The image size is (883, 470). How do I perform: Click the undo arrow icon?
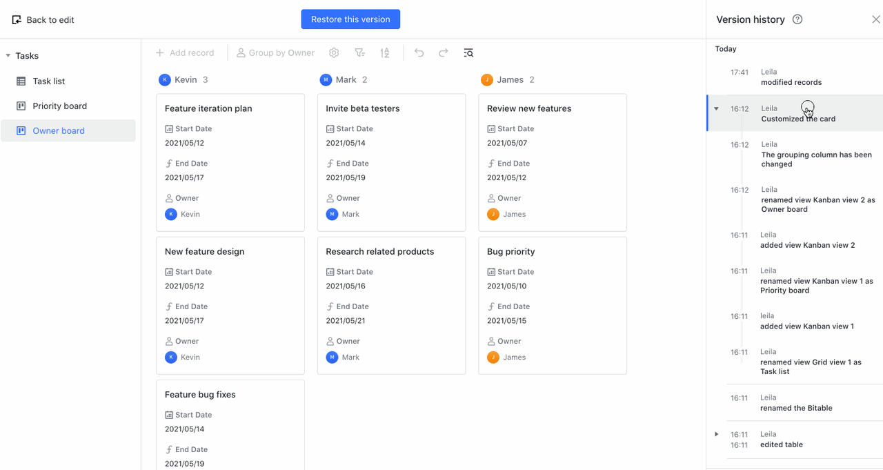[x=419, y=53]
